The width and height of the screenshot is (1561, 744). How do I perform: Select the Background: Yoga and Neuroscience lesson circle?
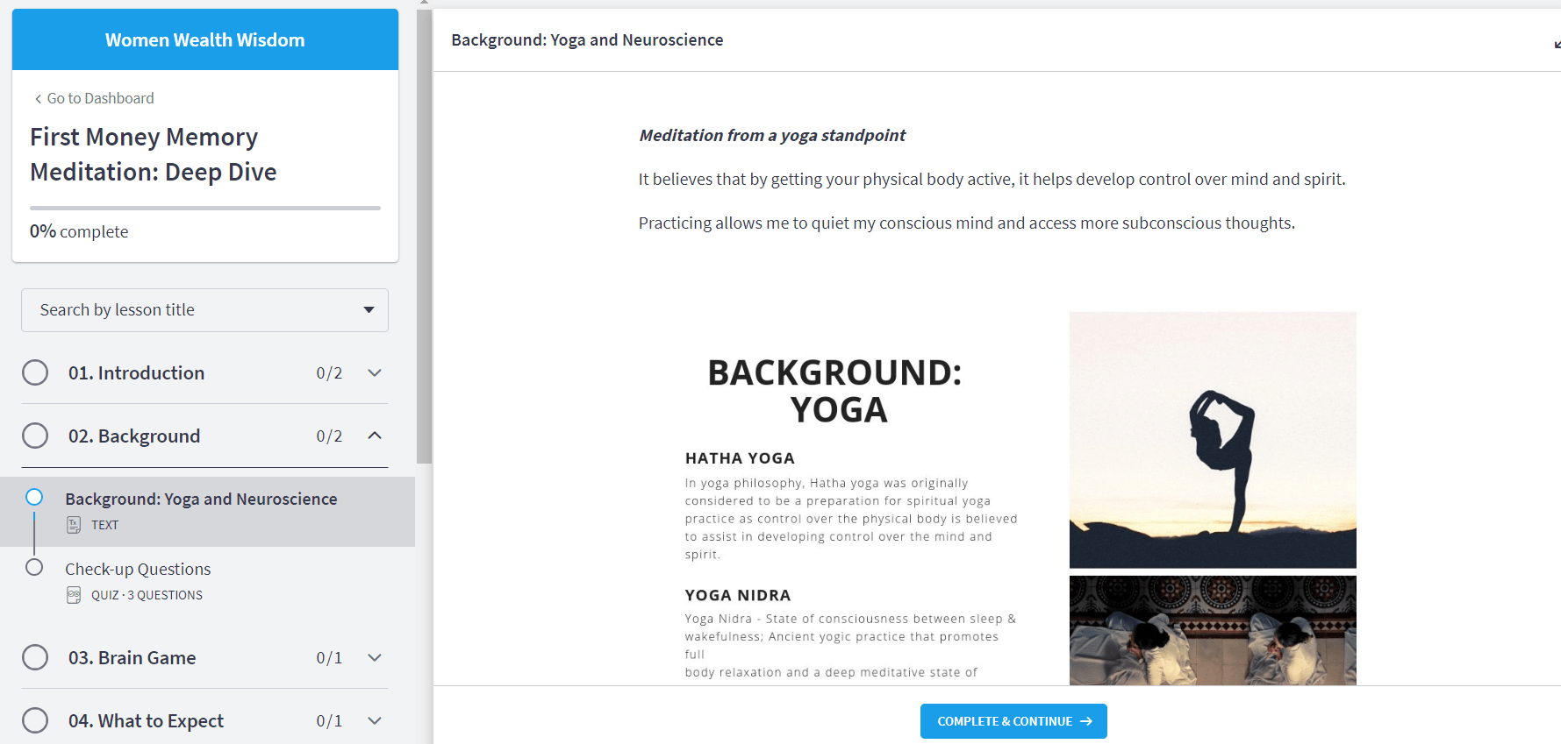pyautogui.click(x=34, y=497)
